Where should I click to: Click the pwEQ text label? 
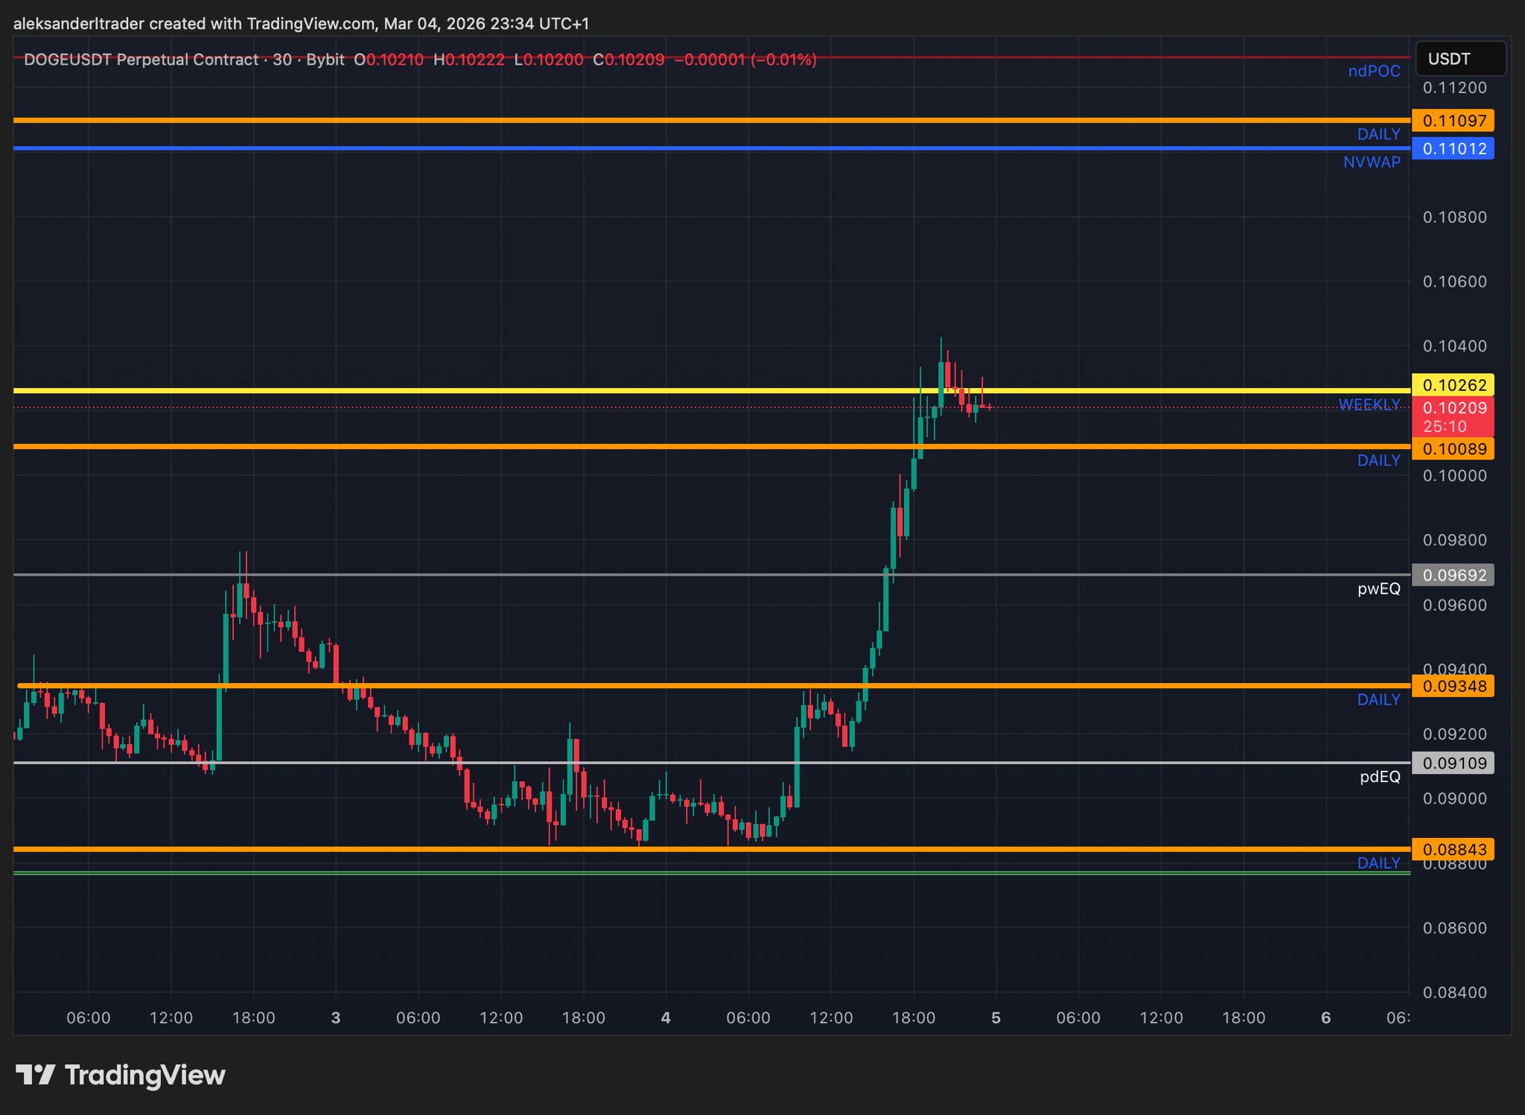pyautogui.click(x=1378, y=589)
